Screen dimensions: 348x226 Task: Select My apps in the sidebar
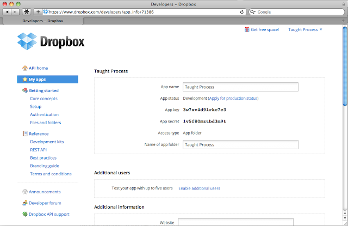pyautogui.click(x=48, y=80)
